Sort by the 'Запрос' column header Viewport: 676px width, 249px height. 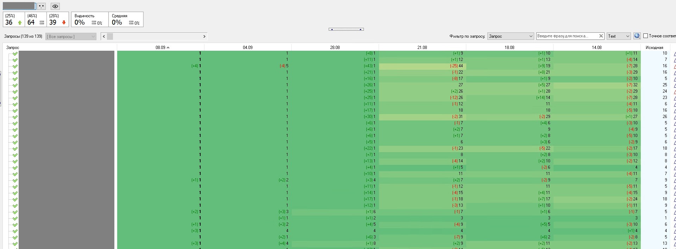(x=60, y=47)
